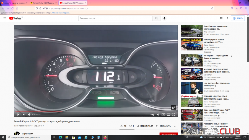Screen dimensions: 249x140
Task: Click the search magnifier button
Action: pyautogui.click(x=157, y=18)
